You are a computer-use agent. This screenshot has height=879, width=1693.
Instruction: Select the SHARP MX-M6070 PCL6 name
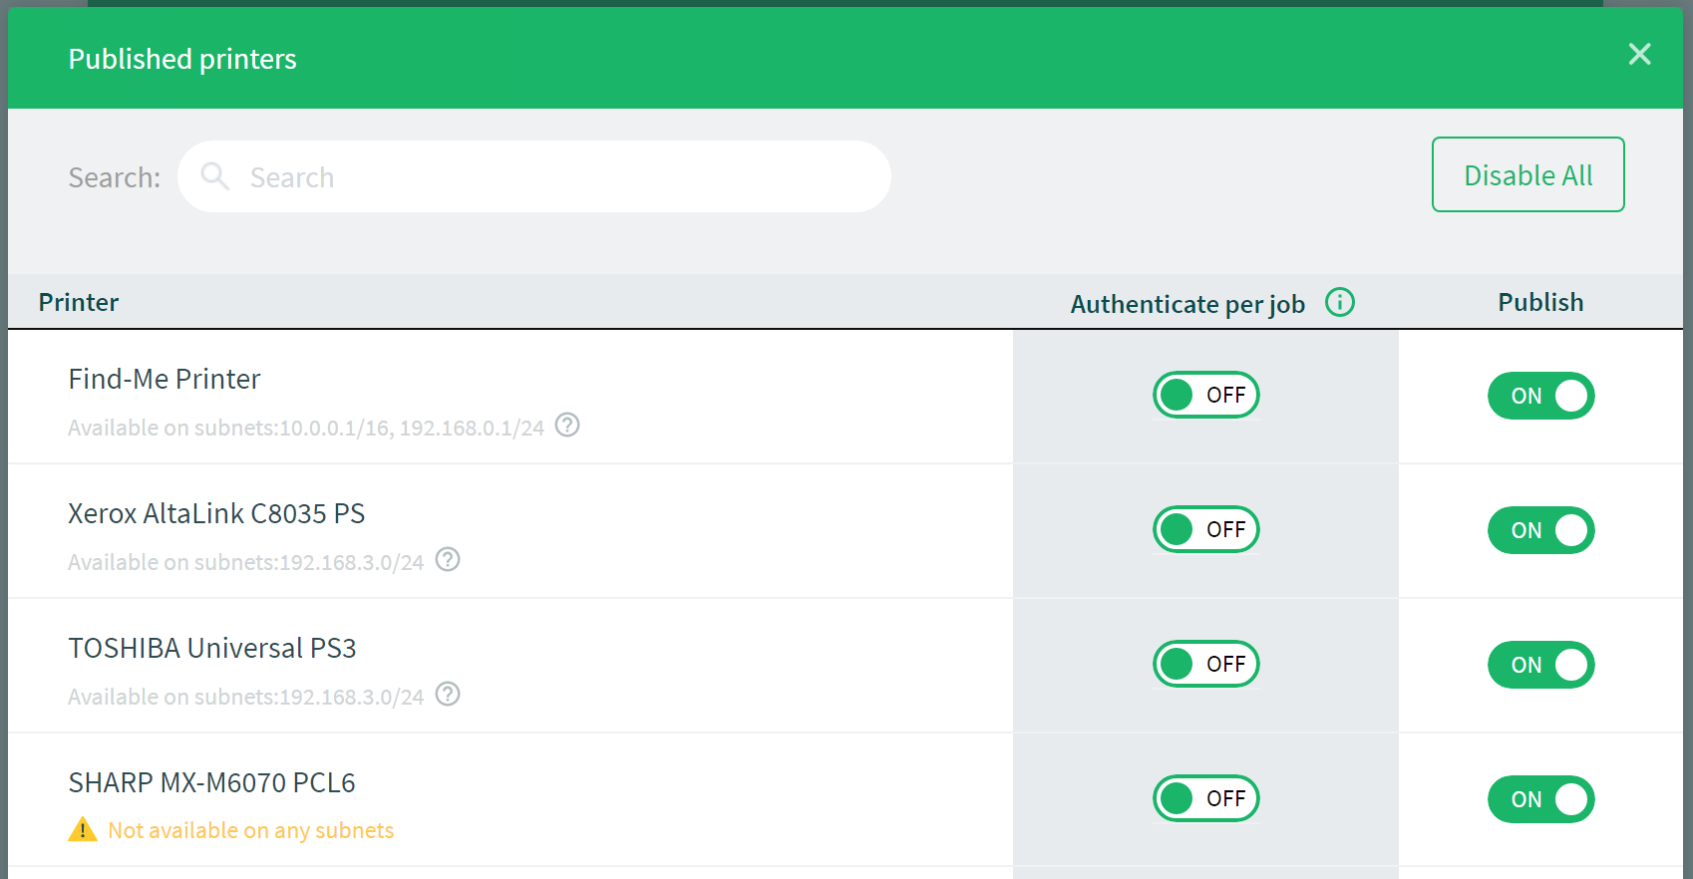pyautogui.click(x=211, y=782)
